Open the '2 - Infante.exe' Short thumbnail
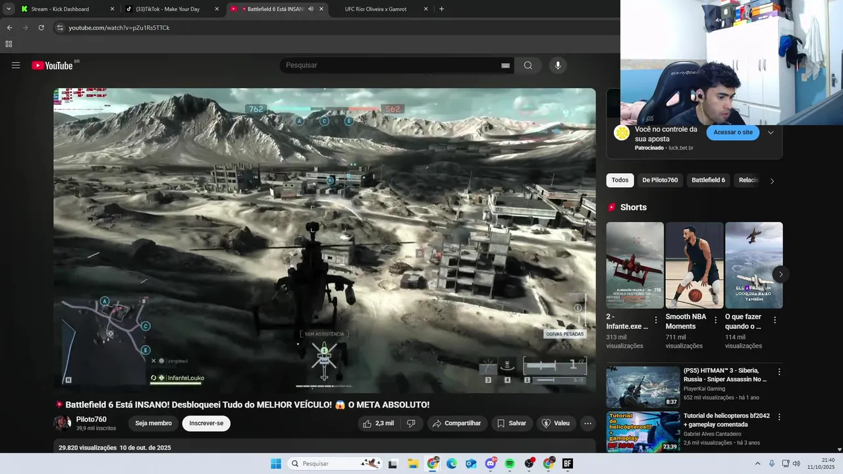843x474 pixels. [x=635, y=265]
